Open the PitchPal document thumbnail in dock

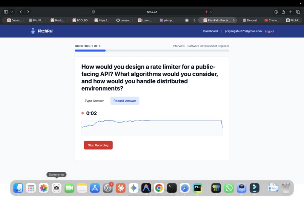tap(273, 188)
